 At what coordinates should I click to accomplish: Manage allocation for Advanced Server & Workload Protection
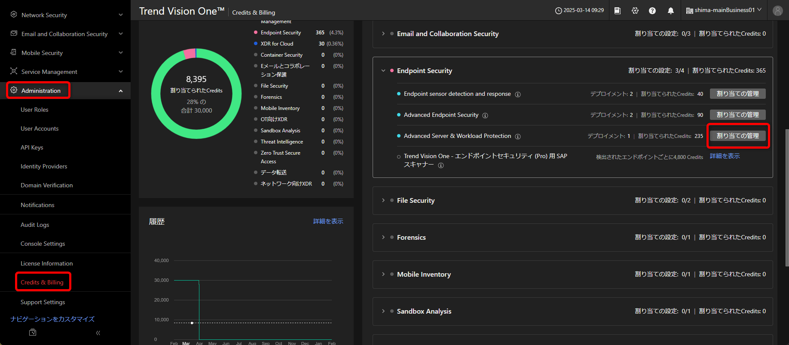point(737,136)
